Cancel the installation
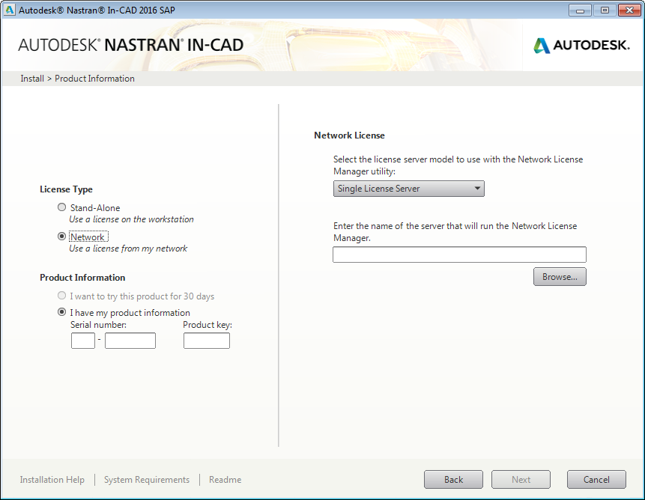 (596, 480)
